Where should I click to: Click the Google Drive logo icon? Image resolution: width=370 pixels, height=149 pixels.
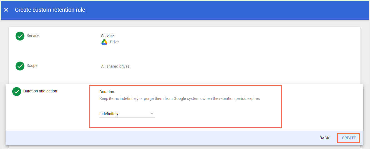[104, 42]
